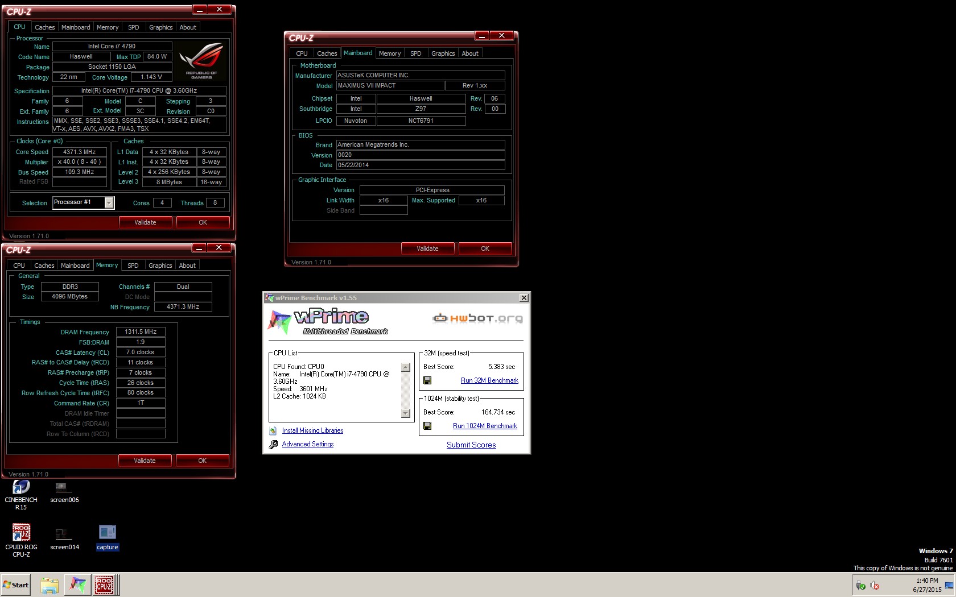Click the wPrime title bar icon
This screenshot has height=597, width=956.
click(x=270, y=298)
